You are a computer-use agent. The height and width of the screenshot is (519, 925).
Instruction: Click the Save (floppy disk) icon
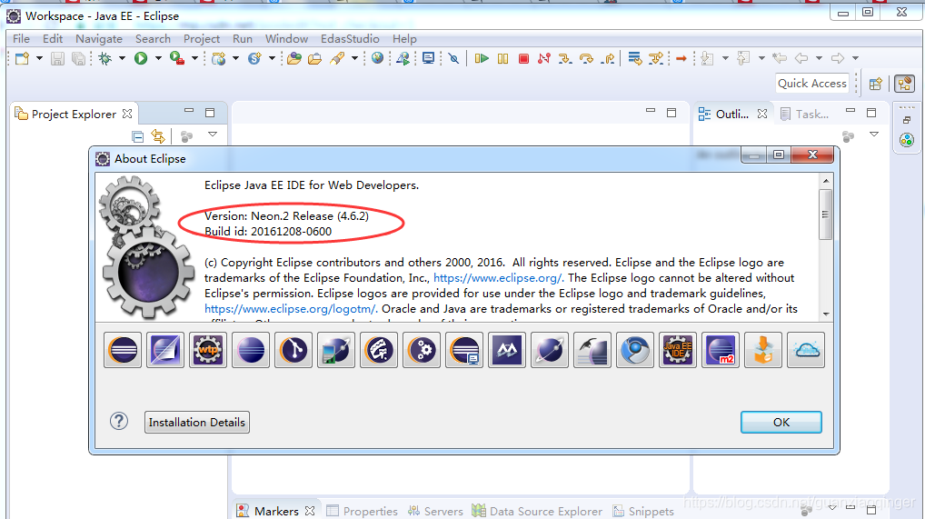coord(57,58)
